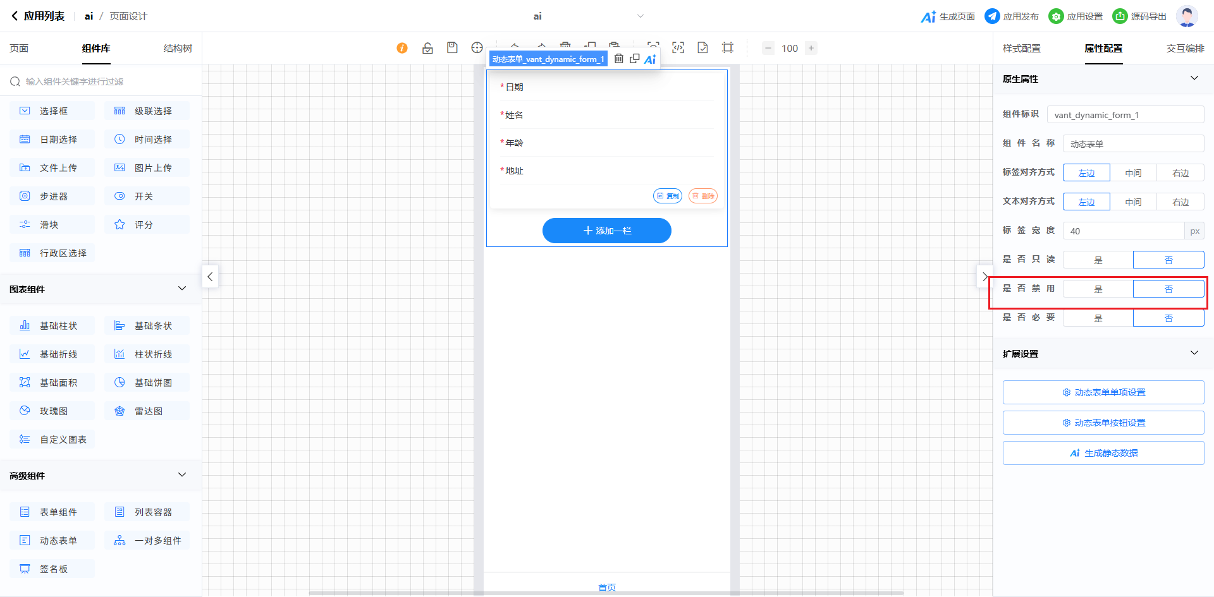This screenshot has height=597, width=1214.
Task: Set 是否禁用 to 是
Action: pyautogui.click(x=1098, y=289)
